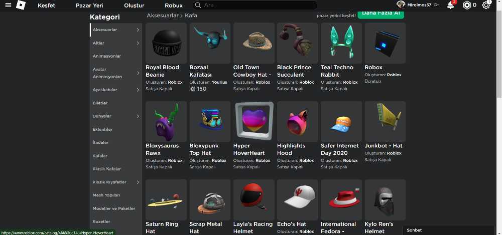The image size is (502, 235).
Task: Open the settings gear icon
Action: (x=486, y=5)
